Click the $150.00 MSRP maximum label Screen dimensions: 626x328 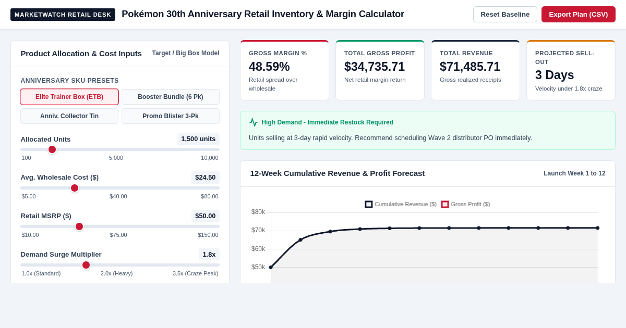tap(208, 235)
